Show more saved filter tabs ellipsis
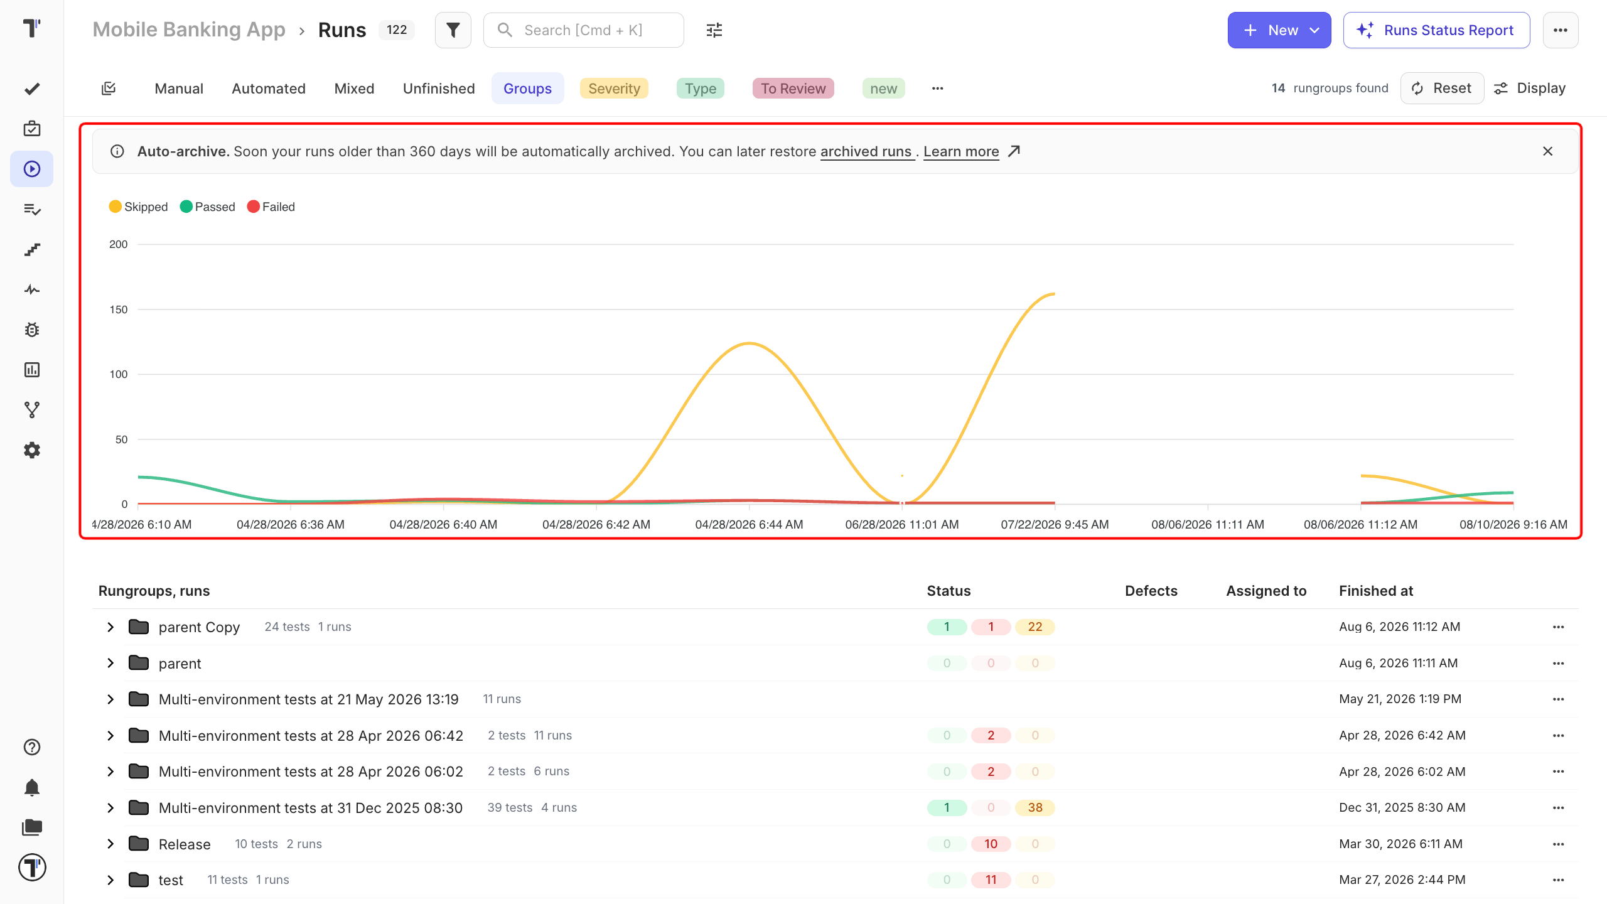Image resolution: width=1607 pixels, height=904 pixels. click(938, 89)
